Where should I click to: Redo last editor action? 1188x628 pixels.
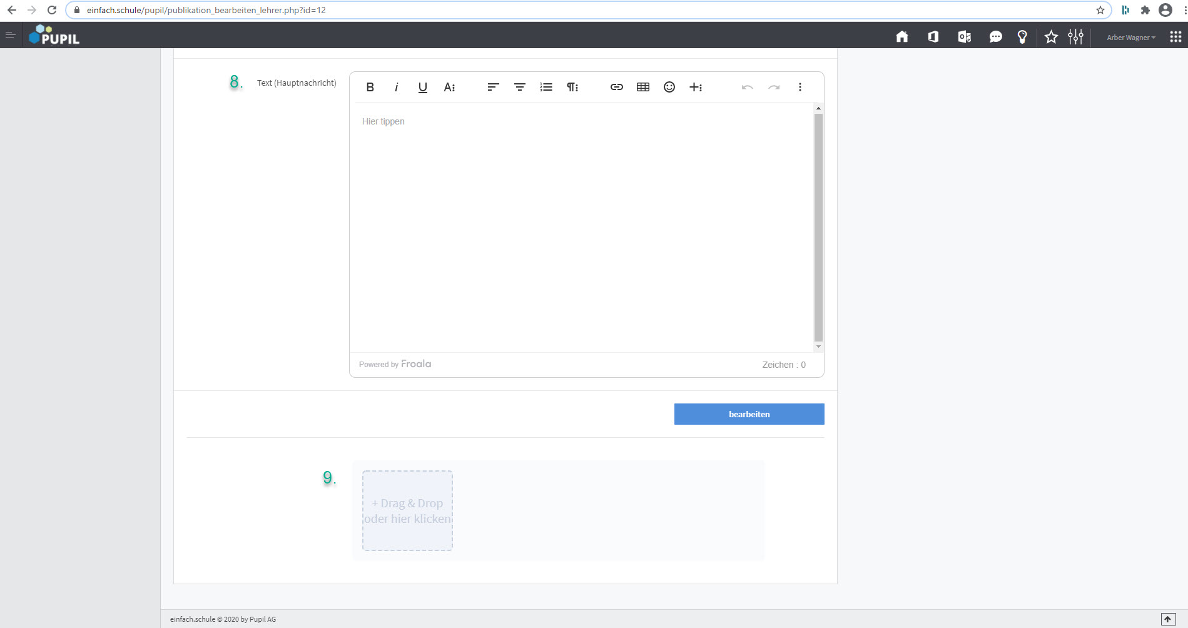(x=774, y=87)
